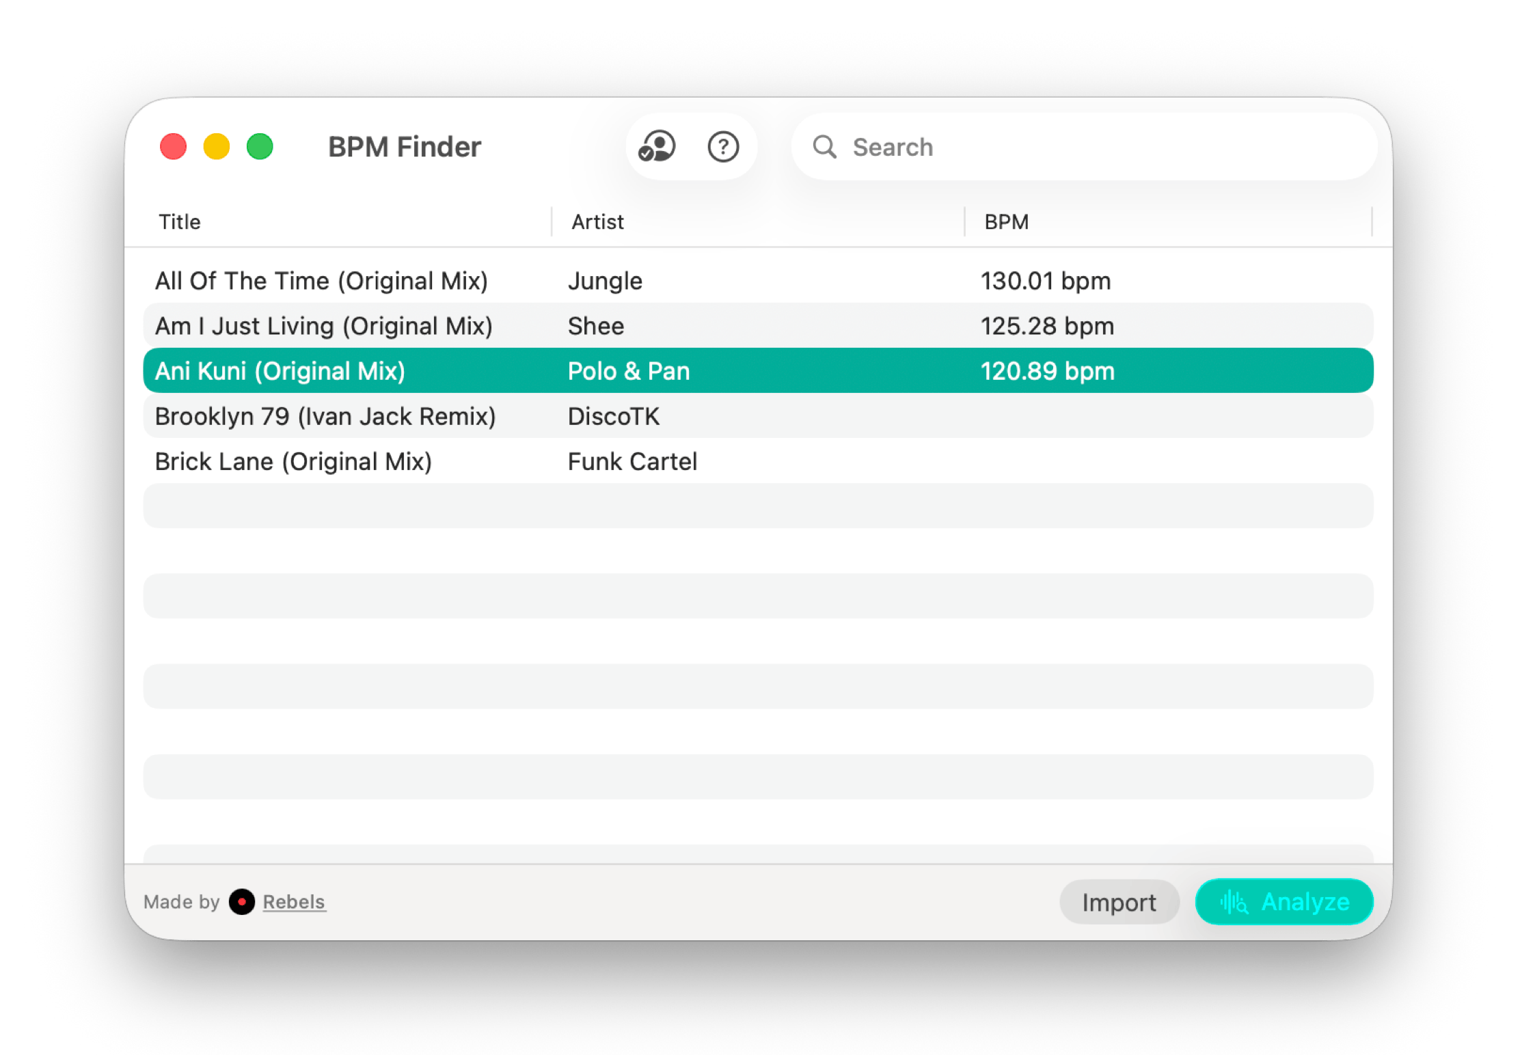Screen dimensions: 1520x1055
Task: Click the magnifying glass search icon
Action: (x=824, y=147)
